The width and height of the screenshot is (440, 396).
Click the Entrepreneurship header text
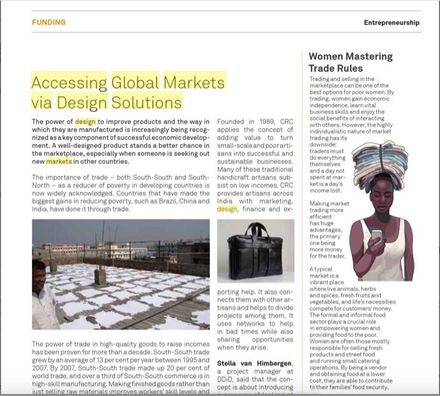click(x=391, y=22)
